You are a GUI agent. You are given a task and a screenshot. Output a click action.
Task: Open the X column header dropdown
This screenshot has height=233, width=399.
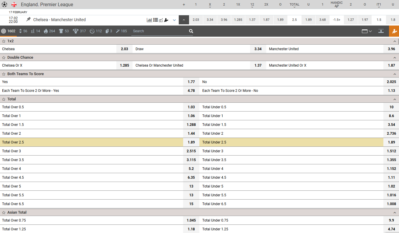(x=210, y=5)
